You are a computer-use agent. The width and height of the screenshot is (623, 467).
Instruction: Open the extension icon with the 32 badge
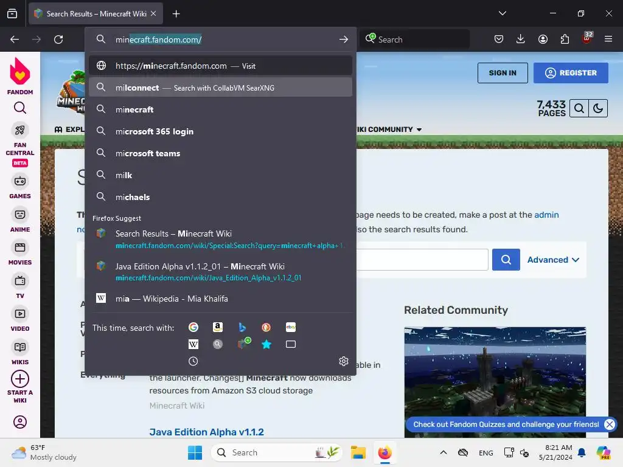click(x=587, y=38)
